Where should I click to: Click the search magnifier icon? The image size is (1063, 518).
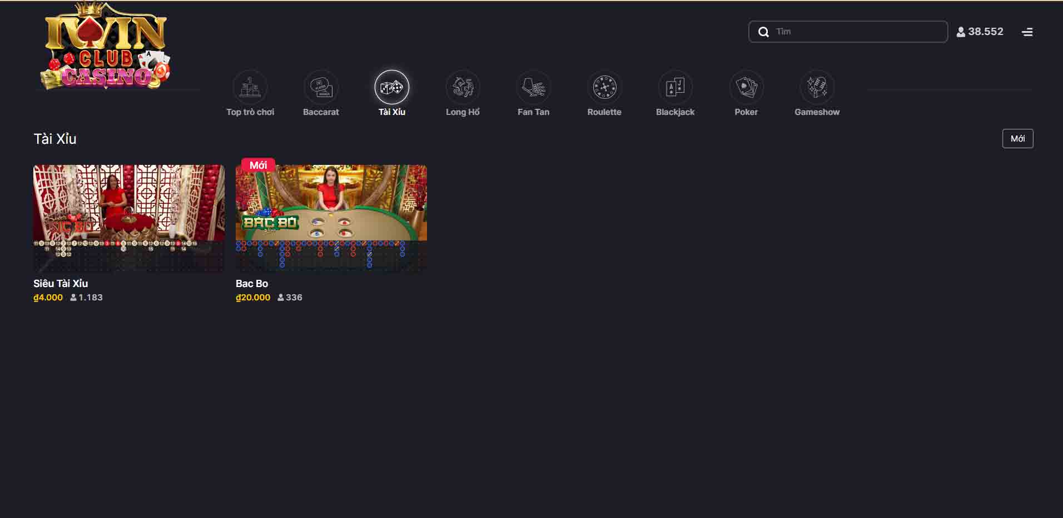coord(763,32)
